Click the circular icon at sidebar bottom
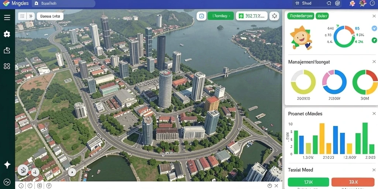Viewport: 378px width, 189px height. point(7,182)
